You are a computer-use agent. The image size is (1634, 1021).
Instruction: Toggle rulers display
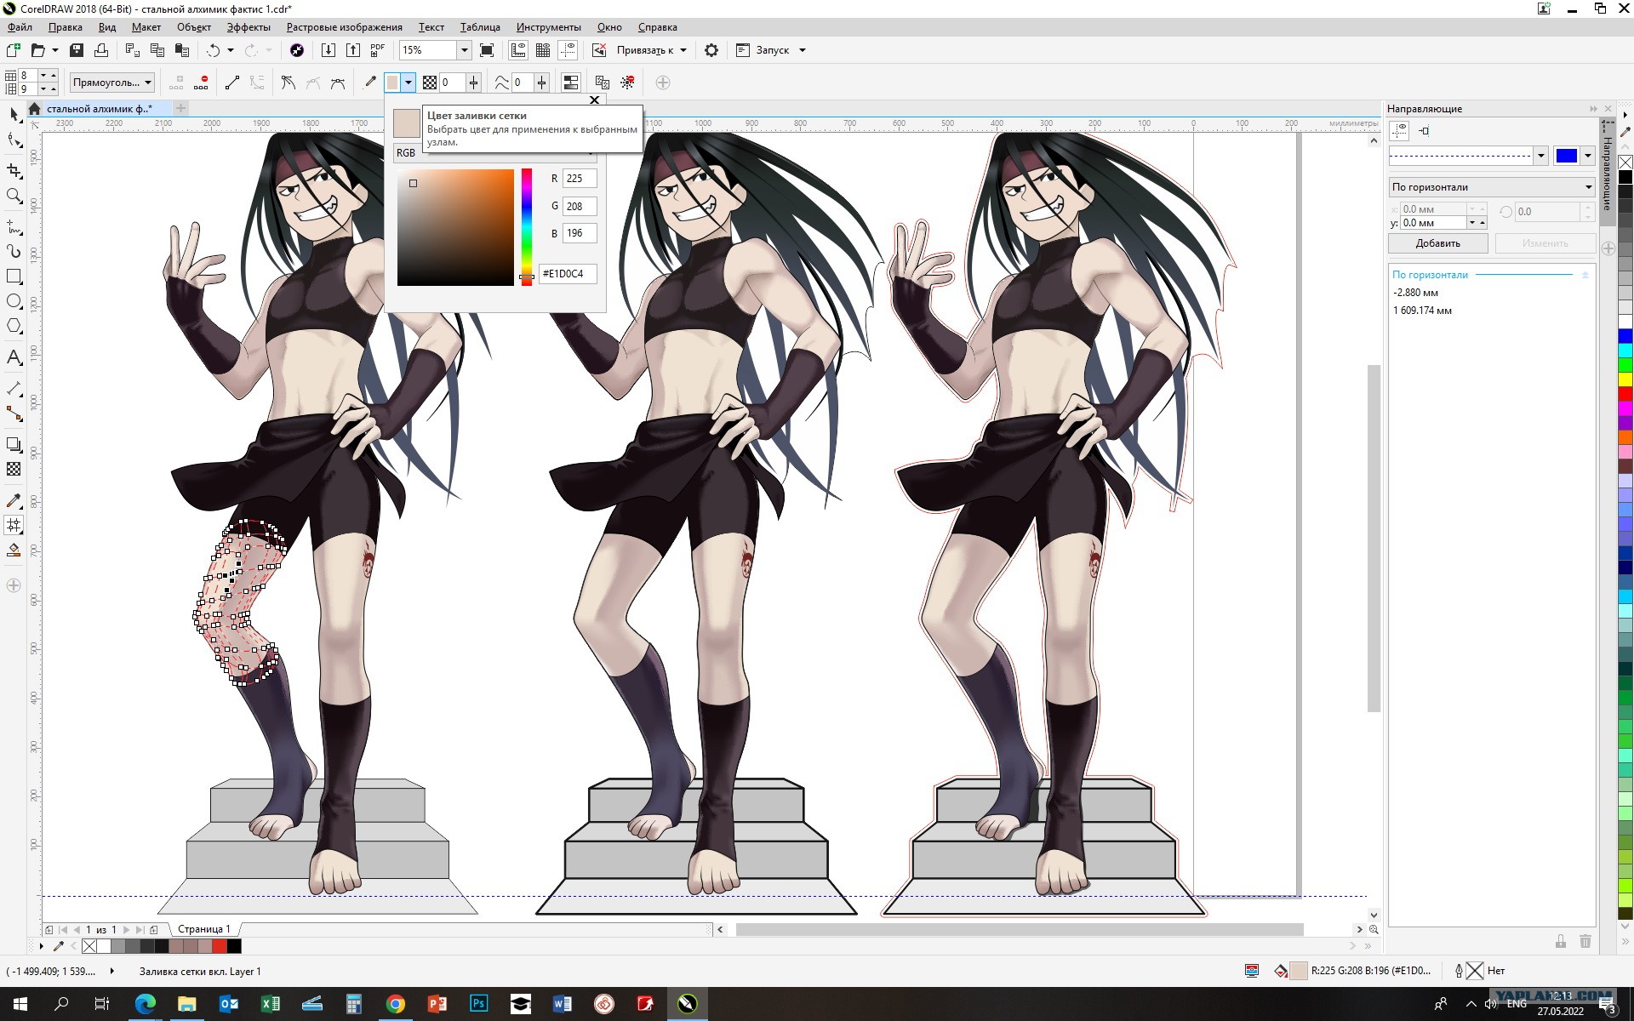point(518,50)
